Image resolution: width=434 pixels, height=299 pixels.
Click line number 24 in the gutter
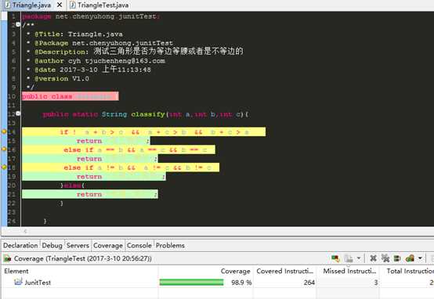click(12, 221)
